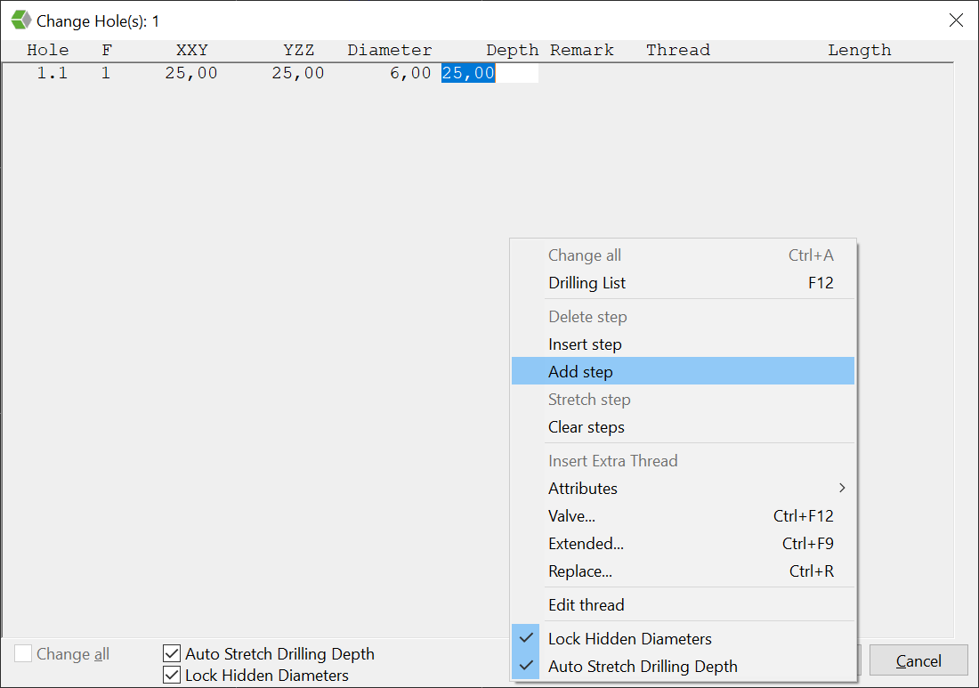
Task: Select Insert Extra Thread entry
Action: point(683,461)
